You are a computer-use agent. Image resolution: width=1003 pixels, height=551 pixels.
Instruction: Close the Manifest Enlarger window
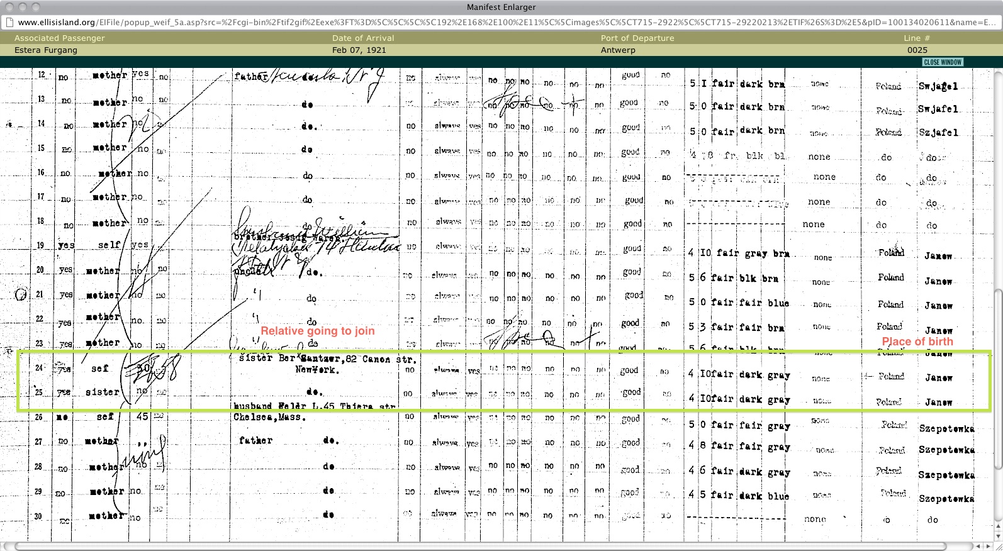tap(8, 7)
